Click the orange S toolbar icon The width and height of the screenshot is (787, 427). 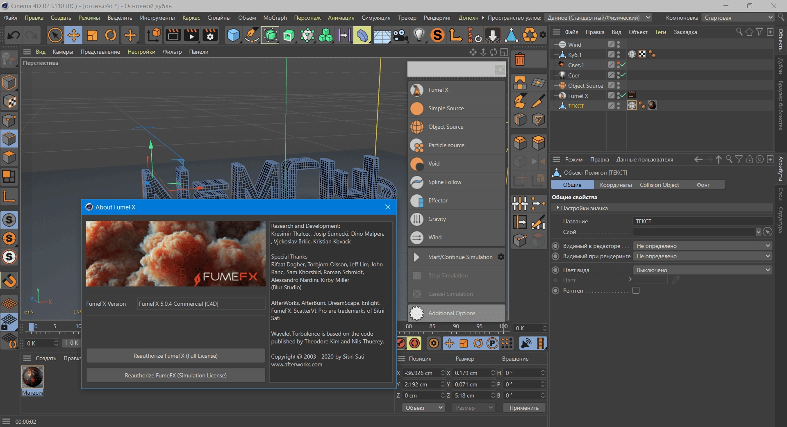pos(437,35)
